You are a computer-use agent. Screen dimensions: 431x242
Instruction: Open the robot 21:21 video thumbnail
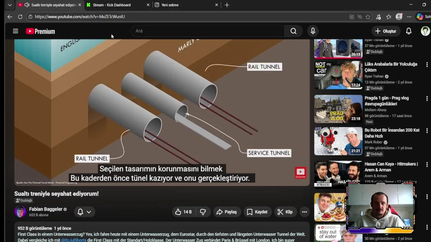(x=338, y=141)
